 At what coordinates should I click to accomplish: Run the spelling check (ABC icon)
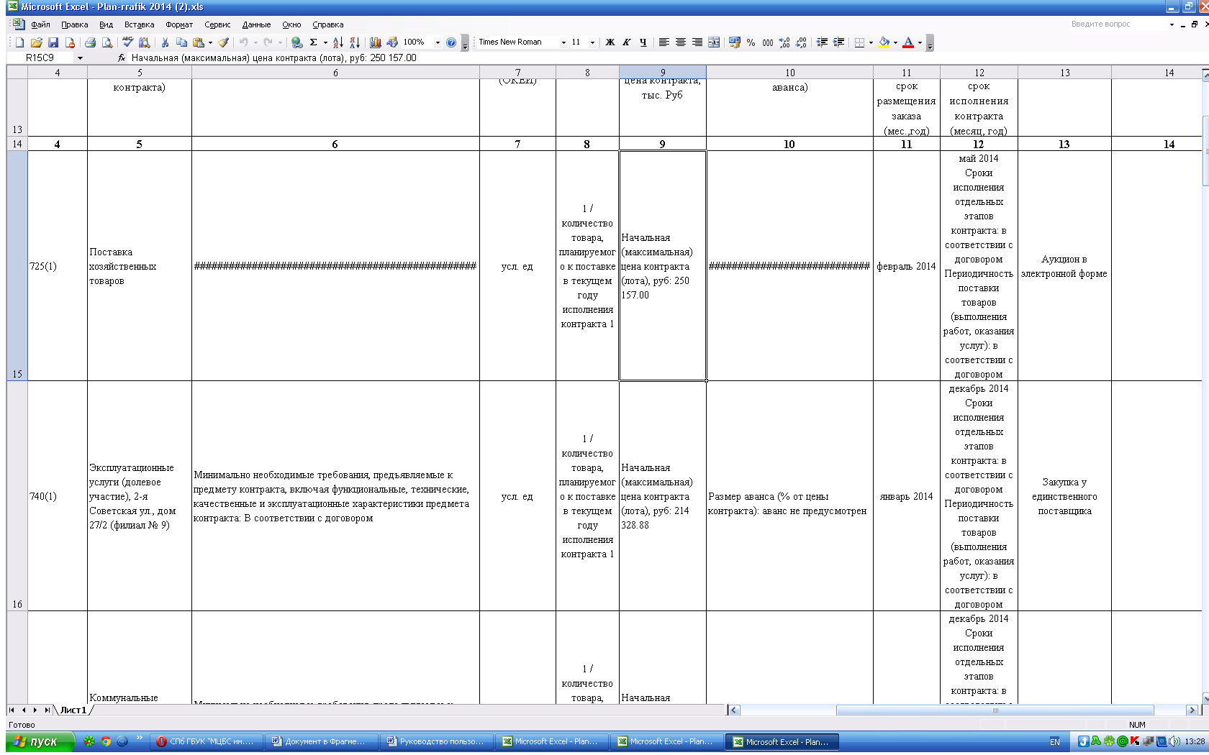tap(127, 42)
